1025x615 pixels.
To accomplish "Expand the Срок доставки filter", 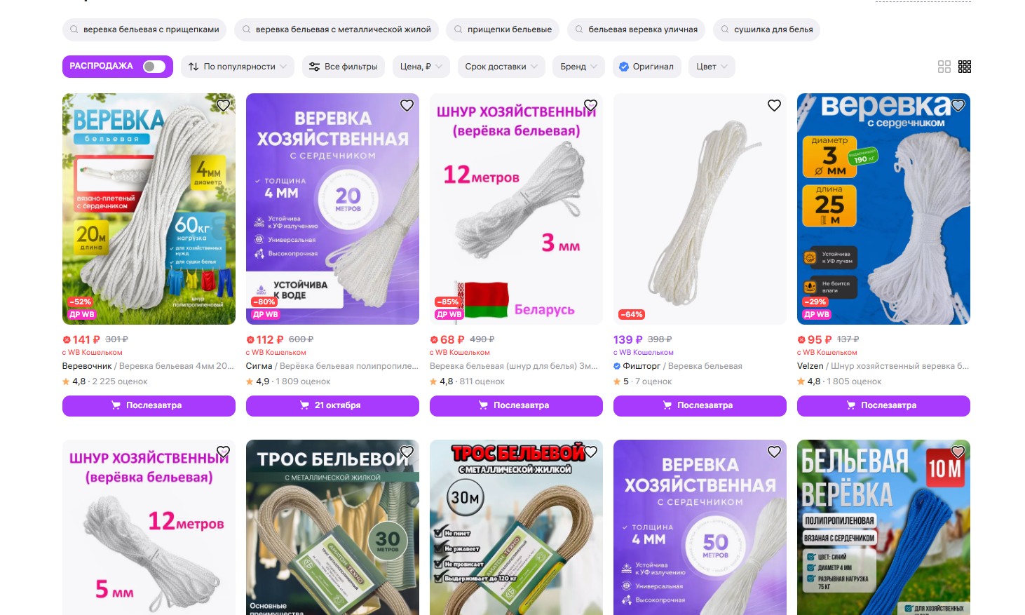I will (501, 67).
